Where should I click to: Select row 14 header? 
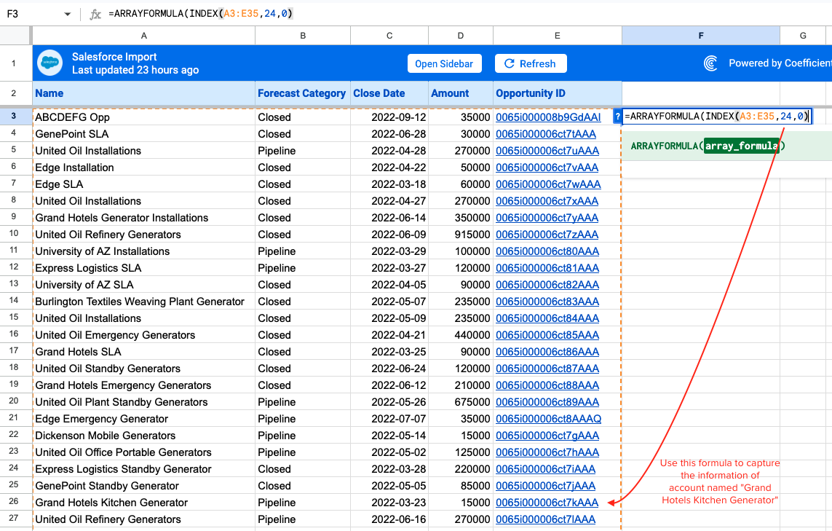click(14, 301)
